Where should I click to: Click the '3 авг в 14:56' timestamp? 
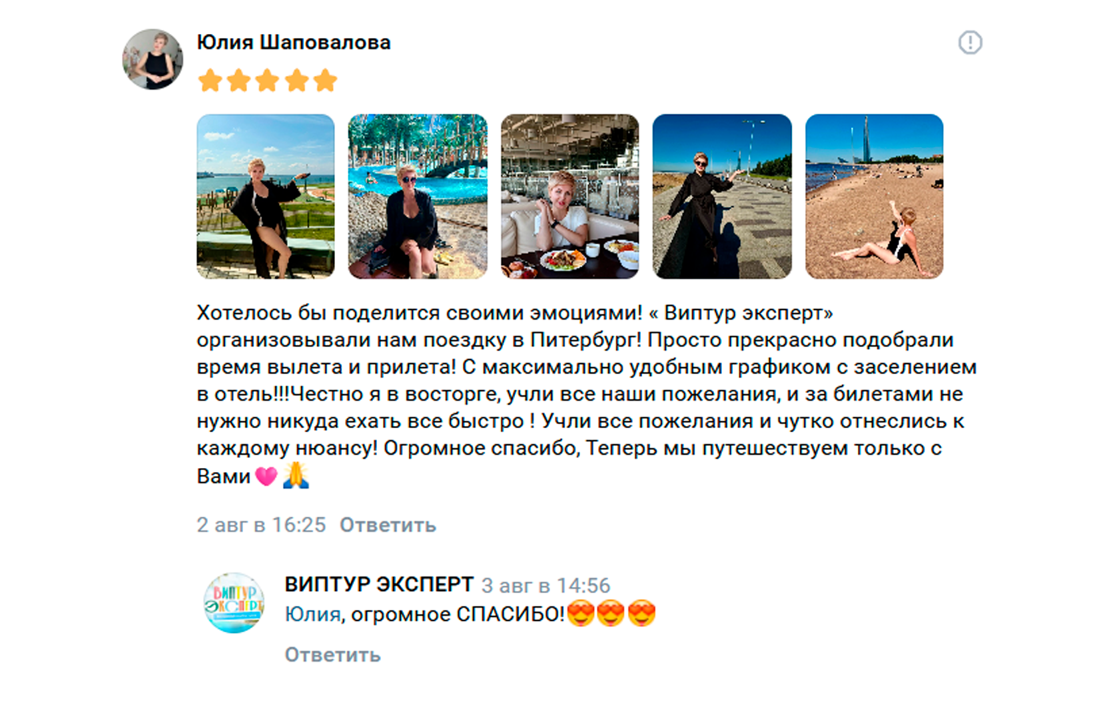click(546, 586)
